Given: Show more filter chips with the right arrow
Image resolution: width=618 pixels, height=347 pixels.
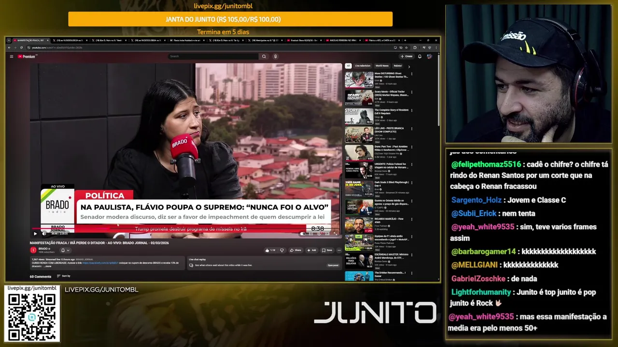Looking at the screenshot, I should pyautogui.click(x=409, y=66).
